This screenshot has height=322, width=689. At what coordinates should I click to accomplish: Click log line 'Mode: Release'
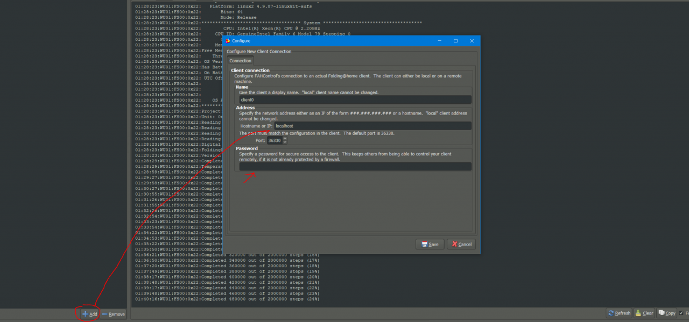coord(196,17)
